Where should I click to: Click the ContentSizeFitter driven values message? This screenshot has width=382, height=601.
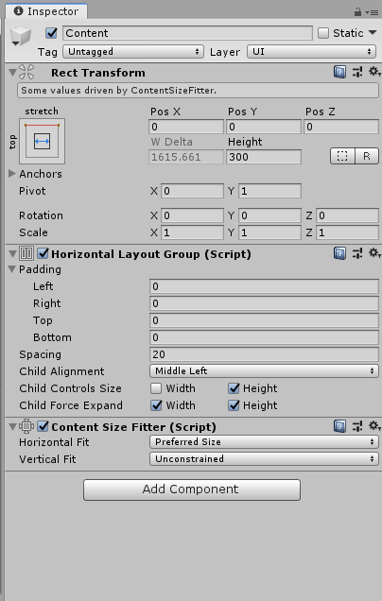pos(198,91)
